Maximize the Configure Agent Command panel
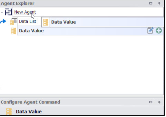 coord(151,102)
